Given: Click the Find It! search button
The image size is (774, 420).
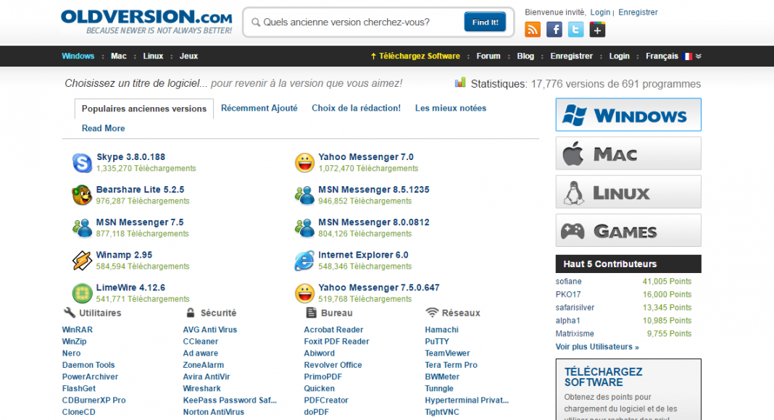Looking at the screenshot, I should (x=485, y=22).
